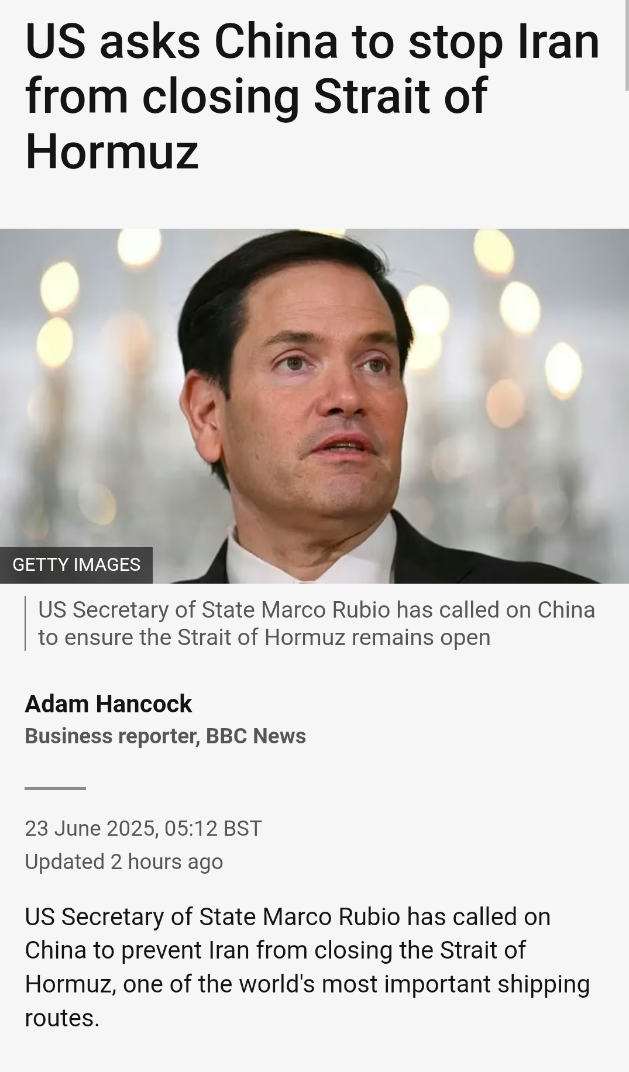
Task: Tap the article headline about Strait of Hormuz
Action: point(312,96)
